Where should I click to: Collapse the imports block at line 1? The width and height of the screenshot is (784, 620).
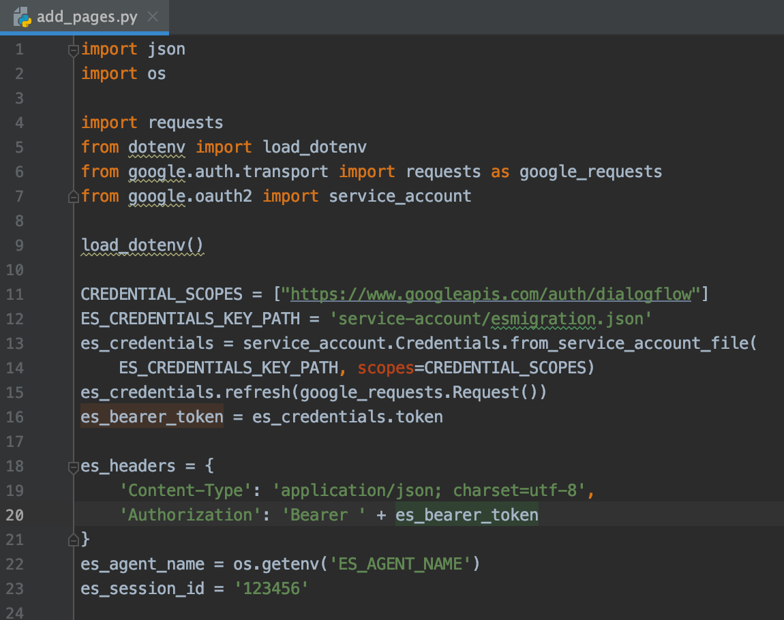[x=73, y=49]
